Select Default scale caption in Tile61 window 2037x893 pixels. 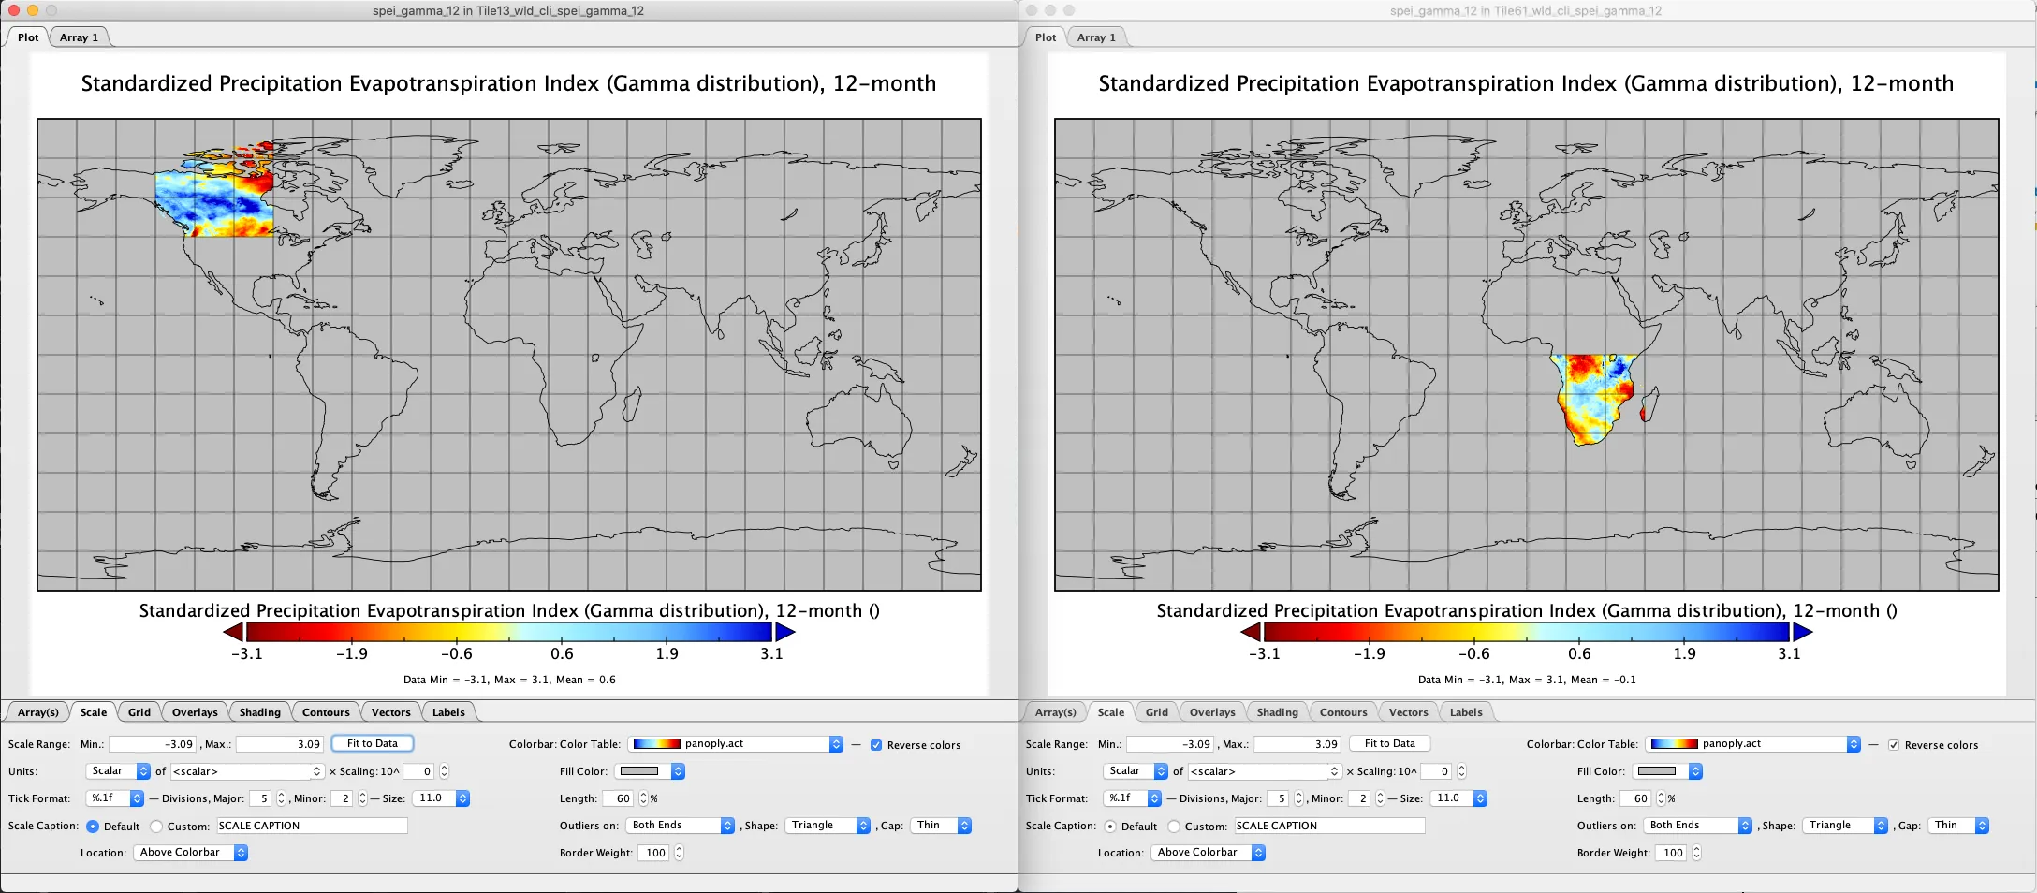pos(1110,827)
